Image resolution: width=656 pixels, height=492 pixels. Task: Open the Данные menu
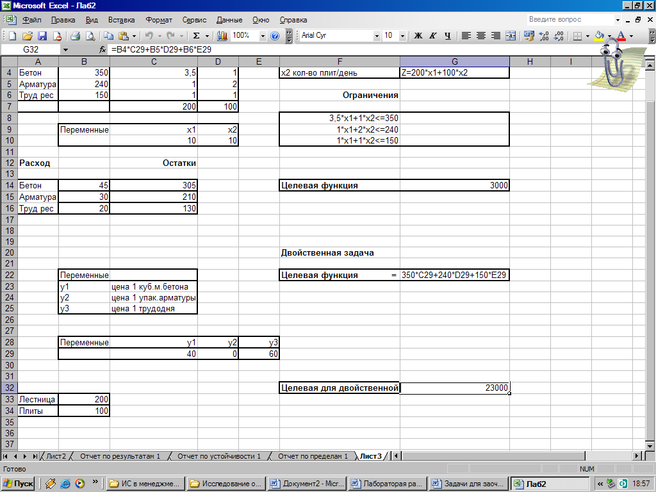pyautogui.click(x=229, y=20)
